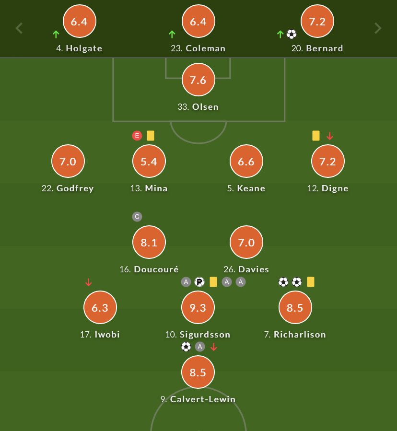Screen dimensions: 397x431
Task: Click the red E error icon above Mina
Action: (x=137, y=136)
